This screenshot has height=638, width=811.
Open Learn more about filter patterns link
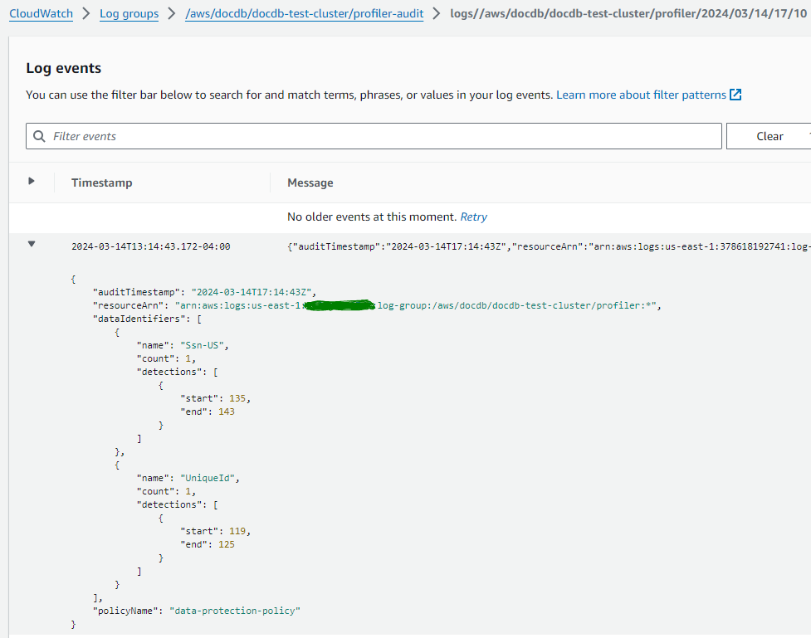(x=641, y=95)
